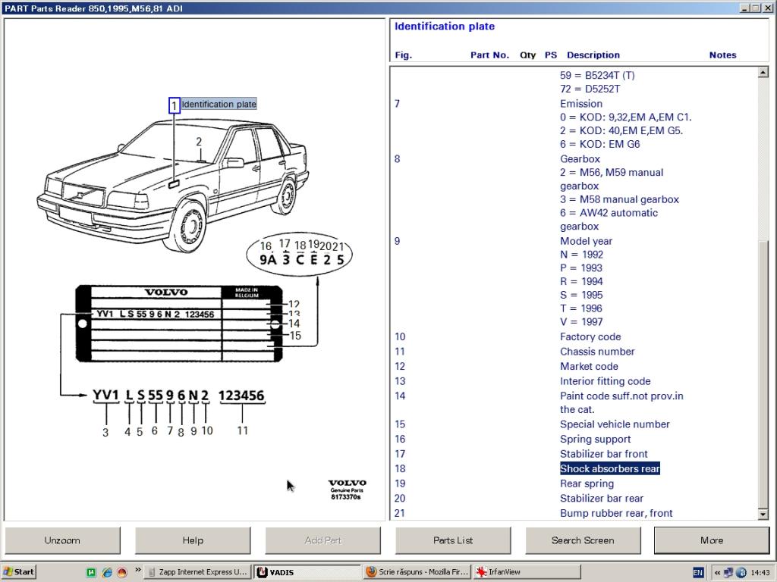Screen dimensions: 777x582
Task: Open Help from the bottom bar
Action: click(193, 540)
